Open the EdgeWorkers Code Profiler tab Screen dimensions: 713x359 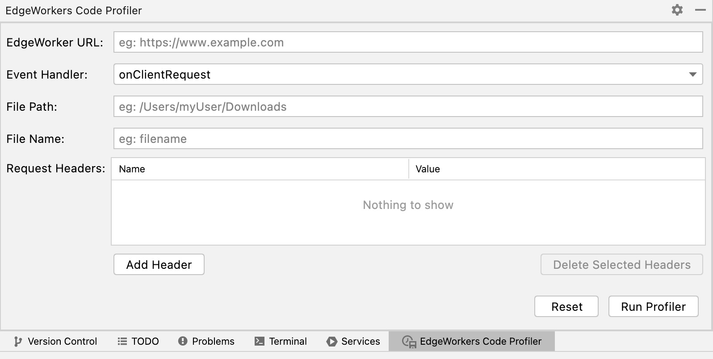click(x=472, y=342)
